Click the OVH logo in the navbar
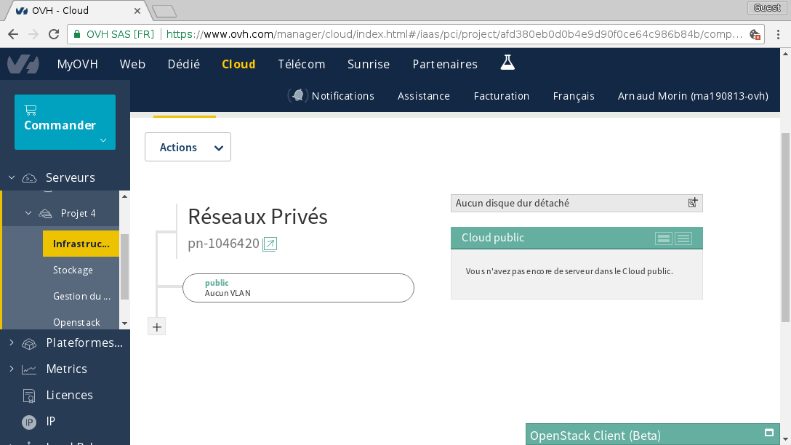The height and width of the screenshot is (445, 791). point(23,65)
